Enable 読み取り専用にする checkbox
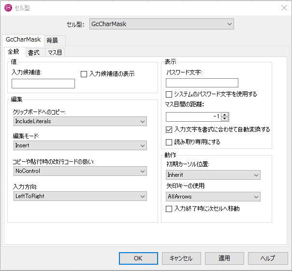The height and width of the screenshot is (271, 292). [169, 142]
